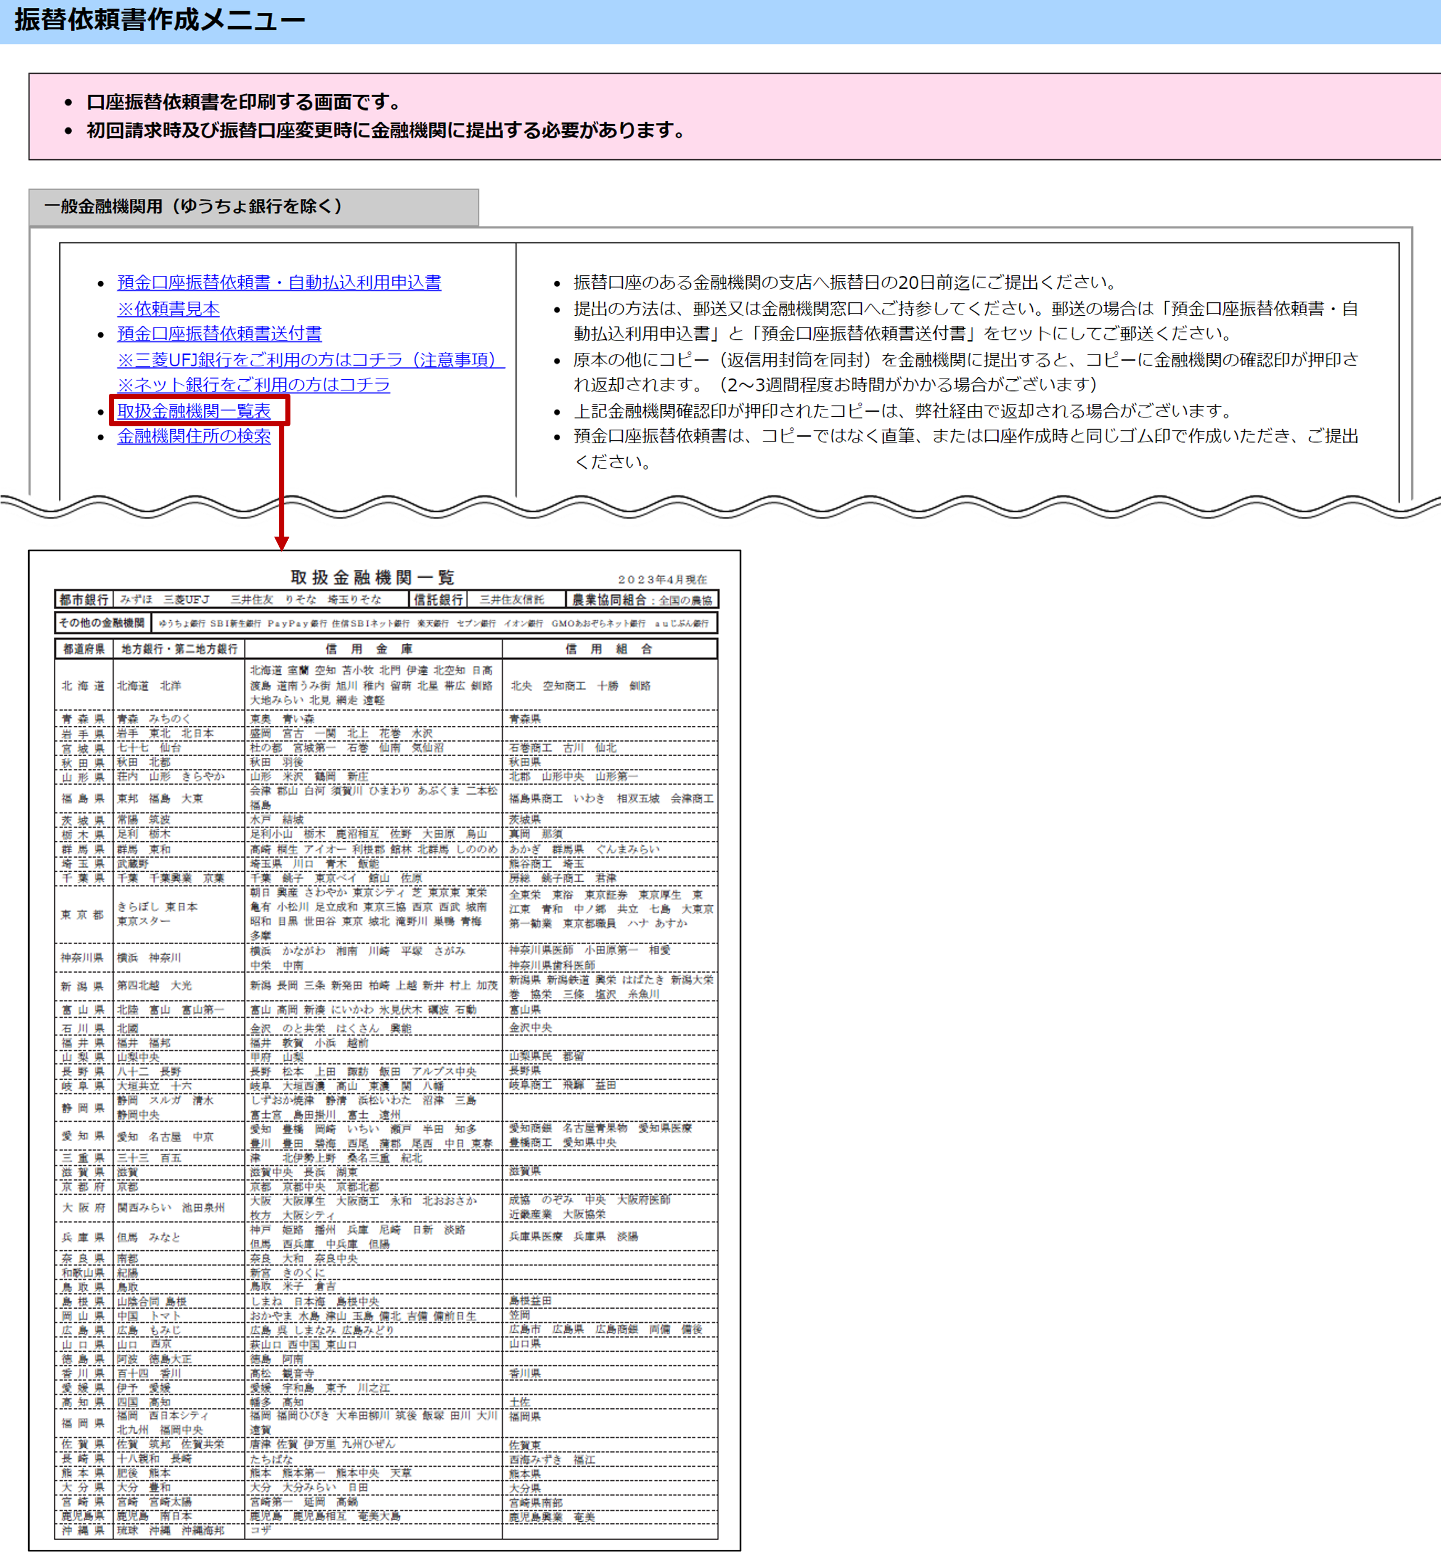Click the ※依頼書見本 sample link

(x=168, y=309)
